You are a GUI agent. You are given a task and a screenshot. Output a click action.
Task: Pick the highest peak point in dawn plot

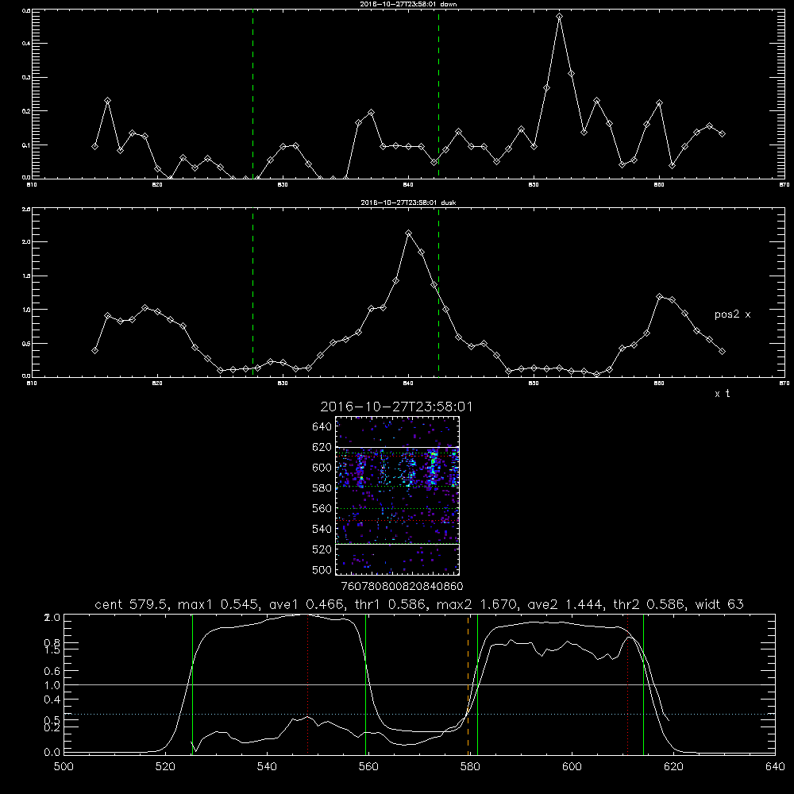[559, 16]
